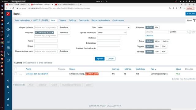Open the Help question mark icon
The image size is (196, 110).
pos(8,93)
